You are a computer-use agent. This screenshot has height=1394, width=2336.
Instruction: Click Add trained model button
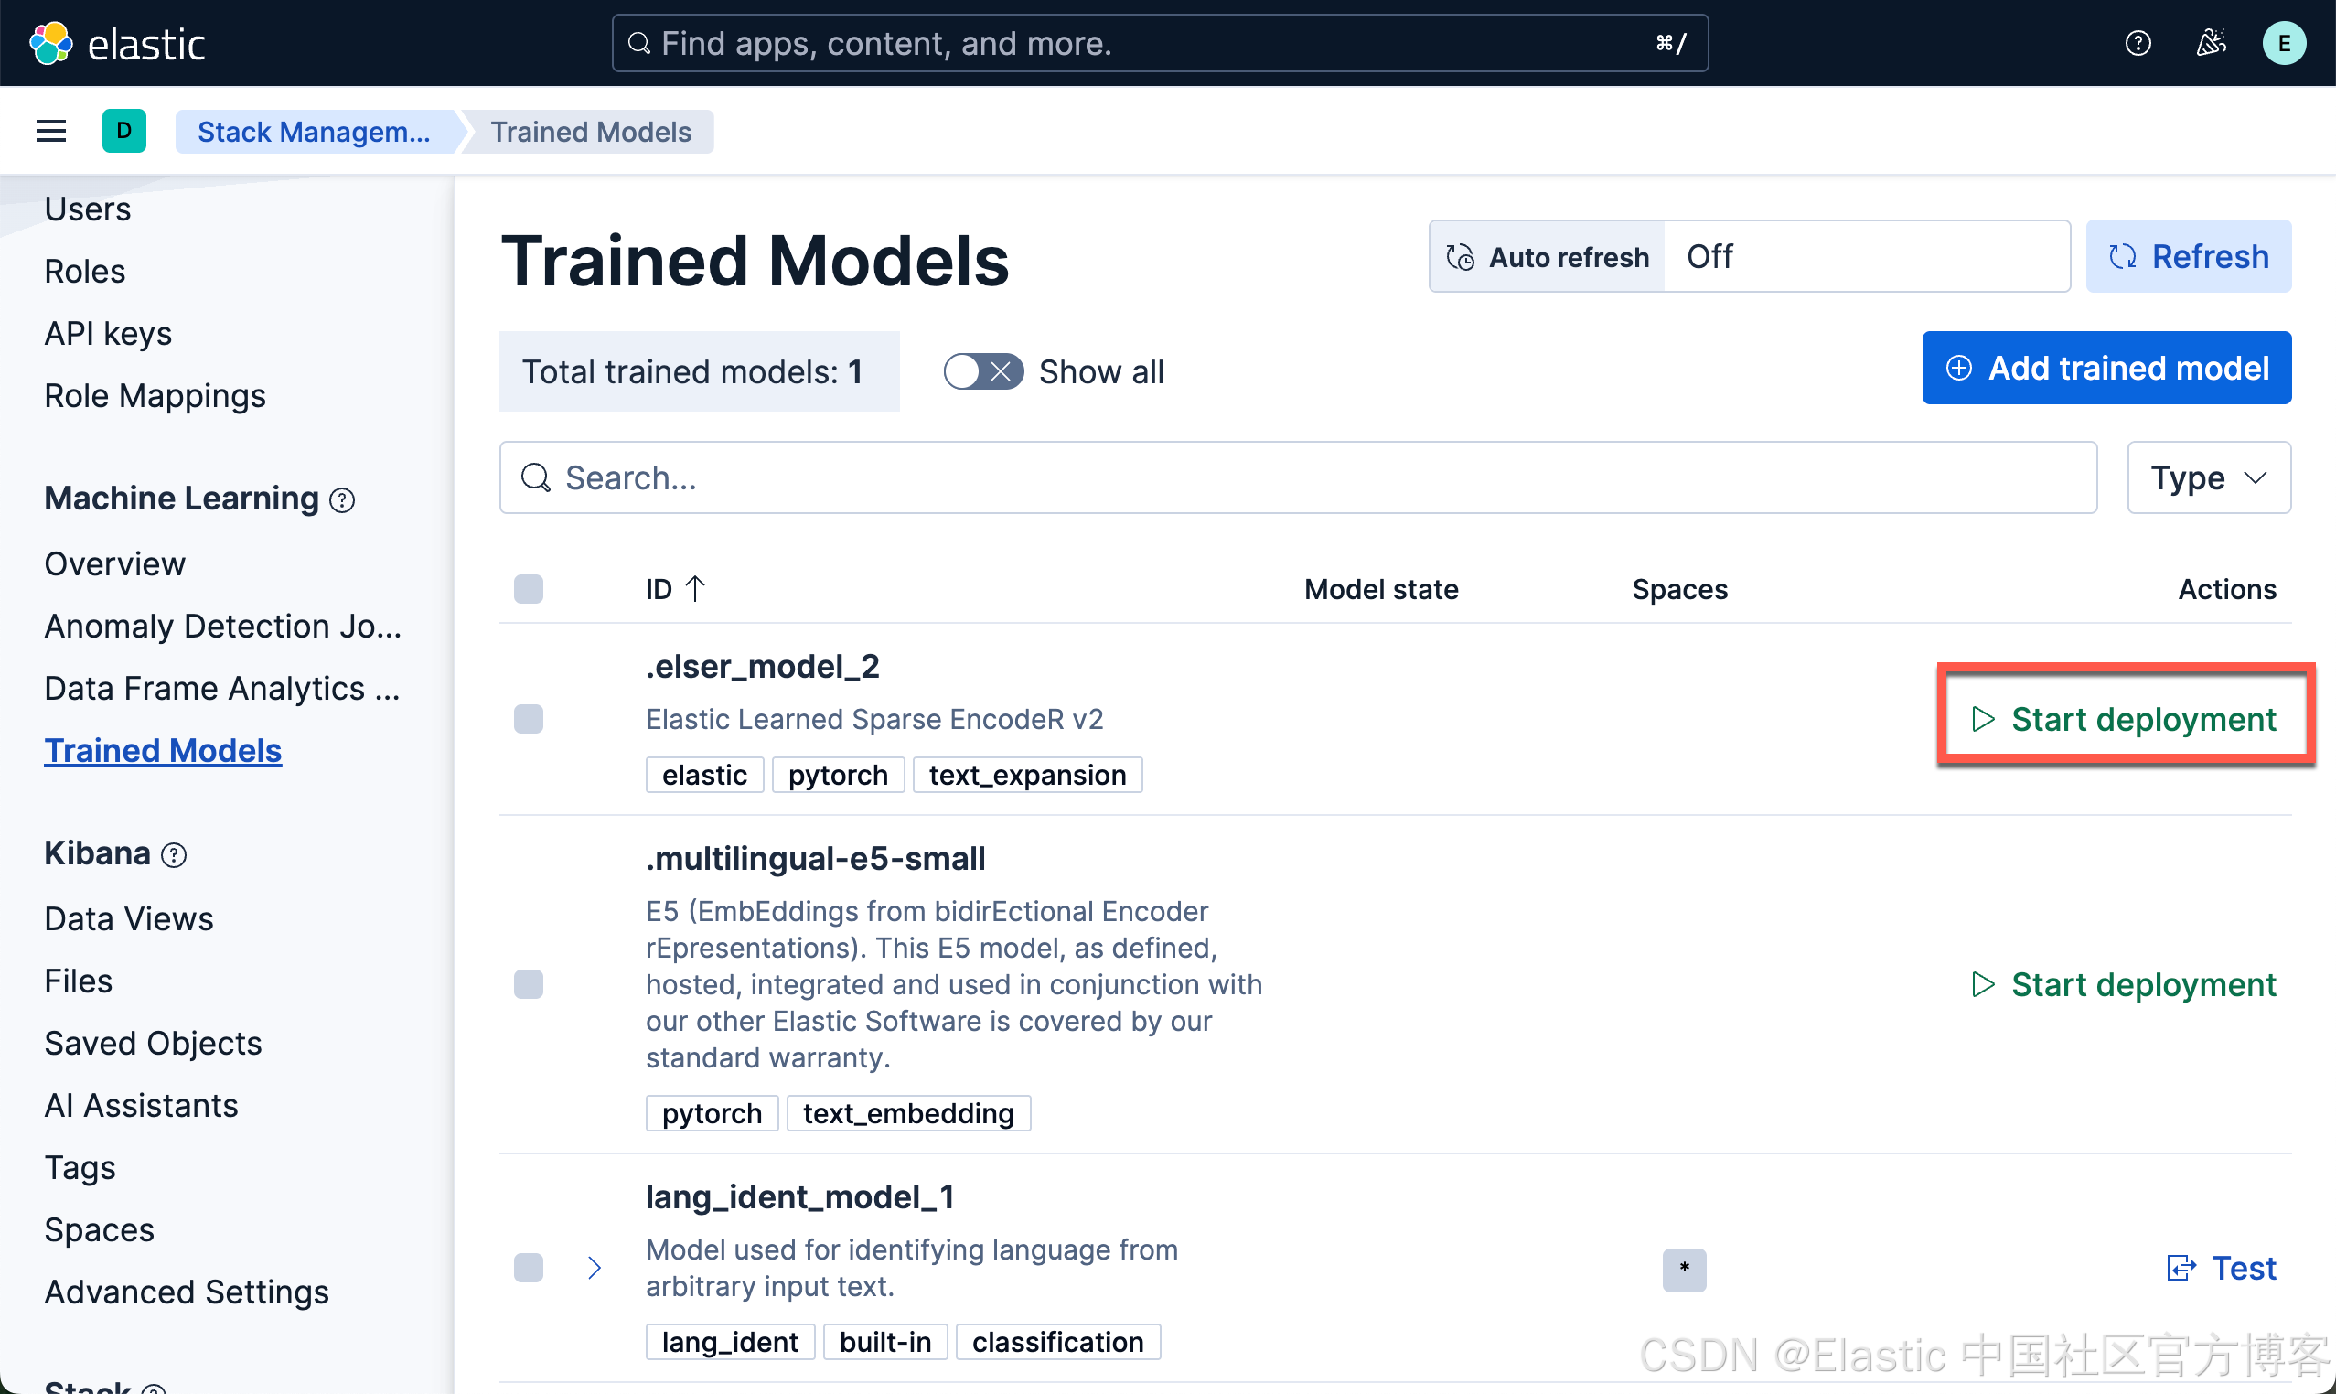(x=2106, y=369)
